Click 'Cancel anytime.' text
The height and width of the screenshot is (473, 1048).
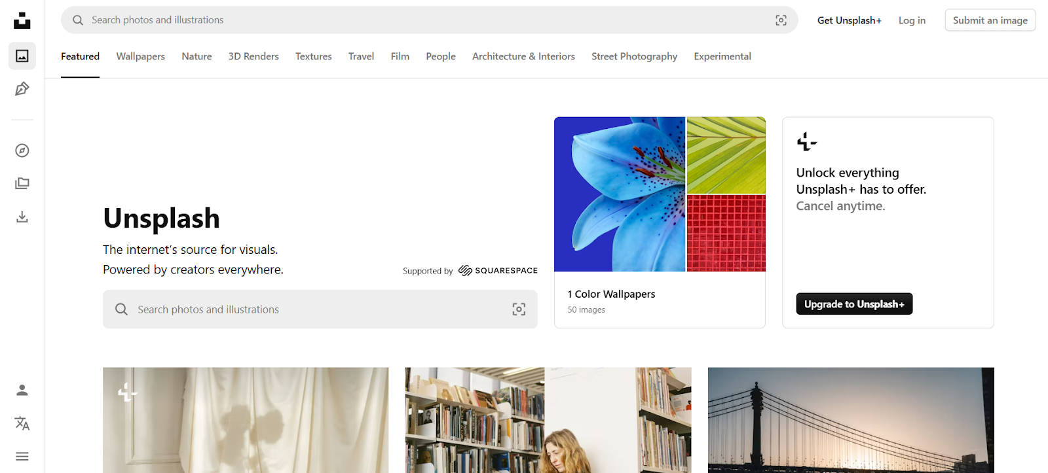[x=841, y=206]
